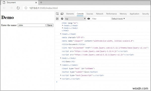151x91 pixels.
Task: Expand the top-level head entry
Action: [x=61, y=34]
